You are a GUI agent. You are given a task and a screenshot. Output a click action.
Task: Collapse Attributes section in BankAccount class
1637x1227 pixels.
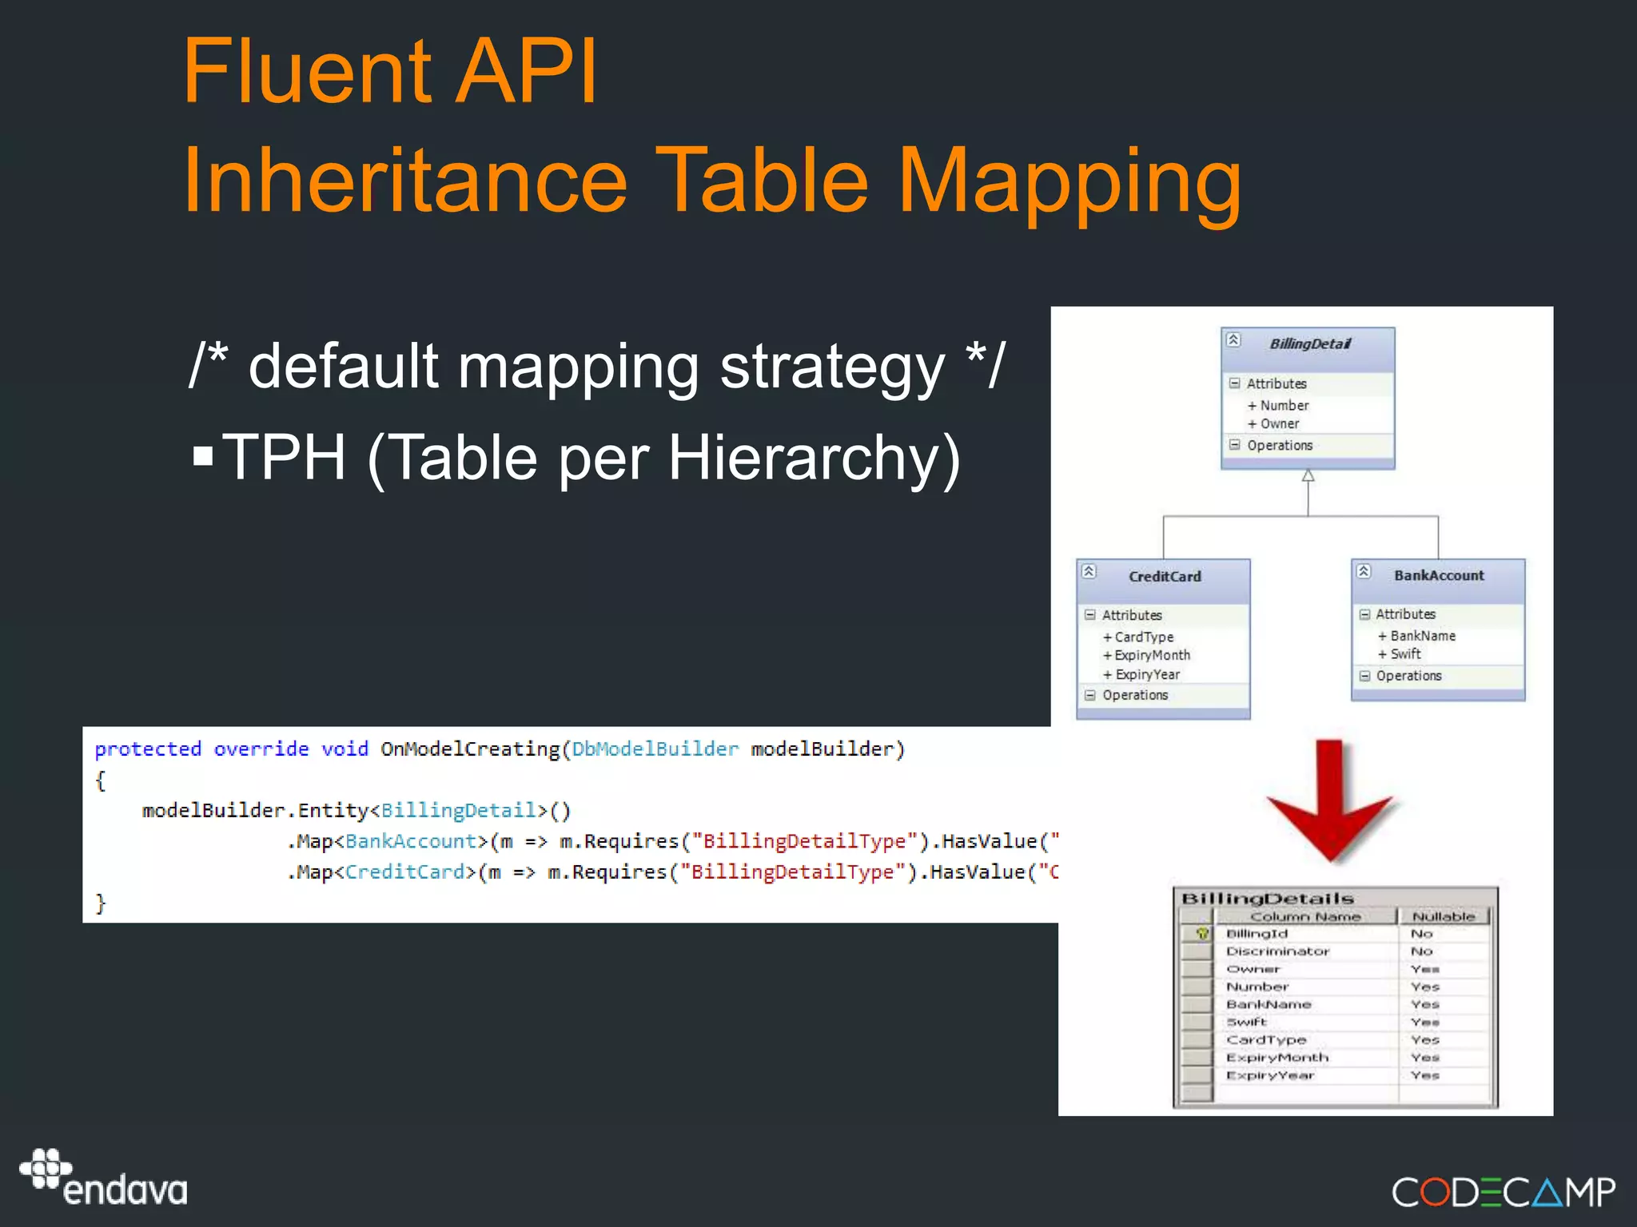1365,614
